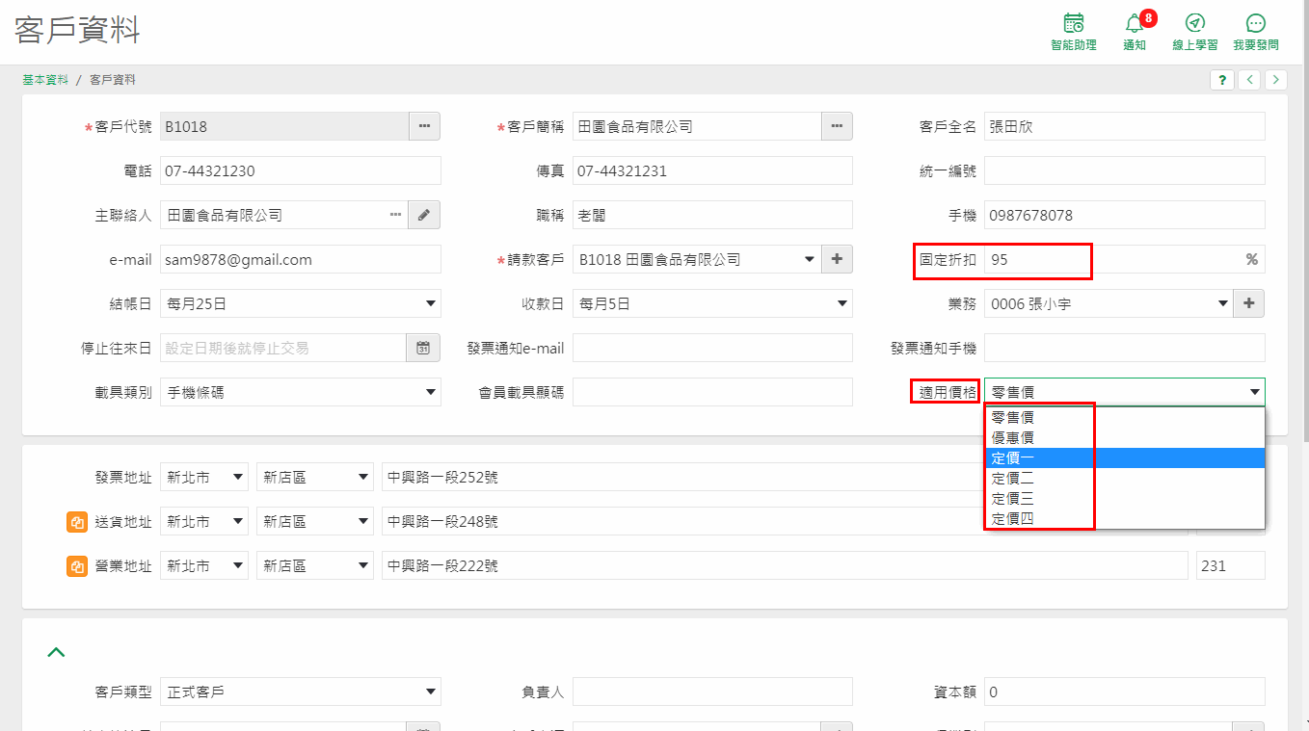This screenshot has width=1309, height=731.
Task: Open the 客戶代號 lookup ellipsis button
Action: point(424,126)
